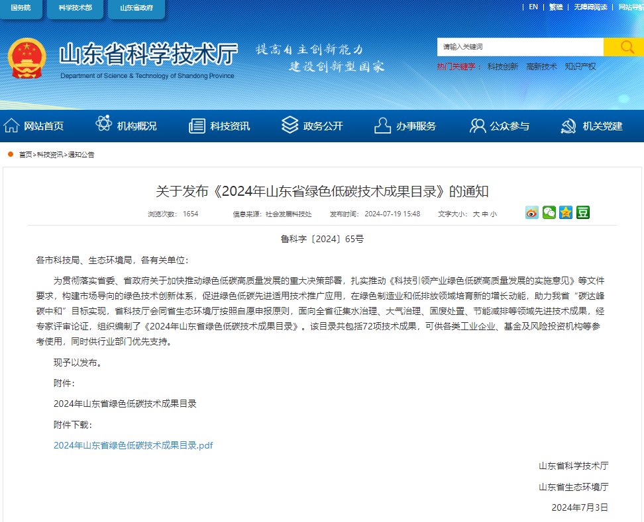Open the 政务公开 navigation item
The width and height of the screenshot is (644, 522).
click(312, 126)
